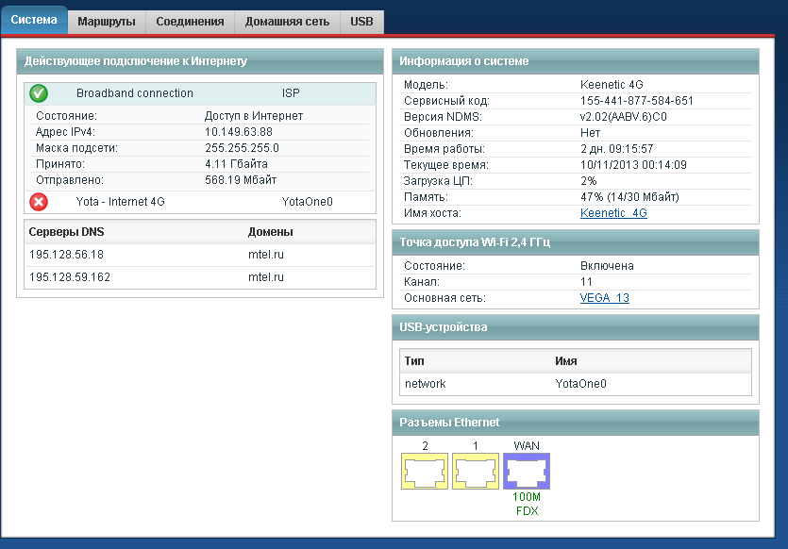This screenshot has height=549, width=788.
Task: Select the Yota - Internet 4G row label
Action: [x=120, y=202]
